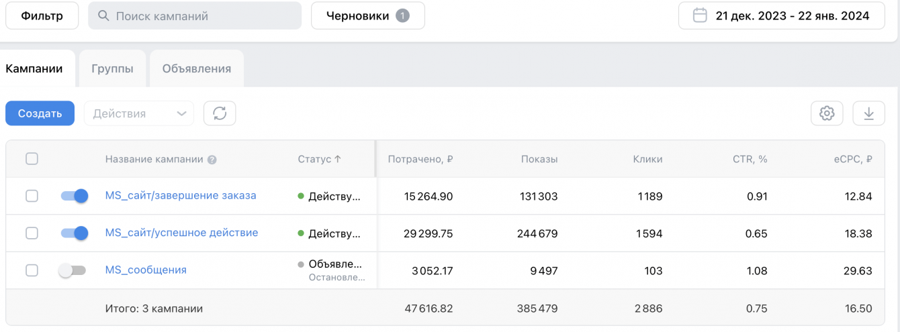Select the MS_сообщения row checkbox

pos(32,270)
